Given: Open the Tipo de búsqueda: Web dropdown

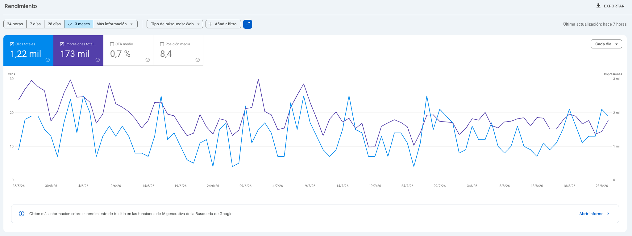Looking at the screenshot, I should tap(175, 24).
